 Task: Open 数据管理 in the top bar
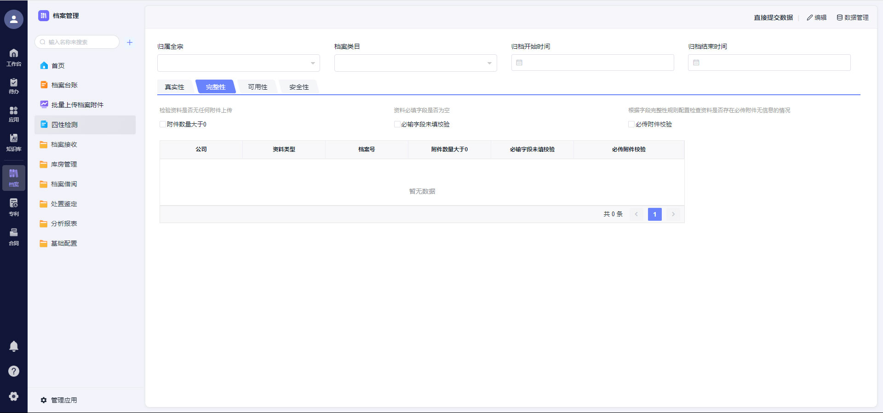click(853, 17)
